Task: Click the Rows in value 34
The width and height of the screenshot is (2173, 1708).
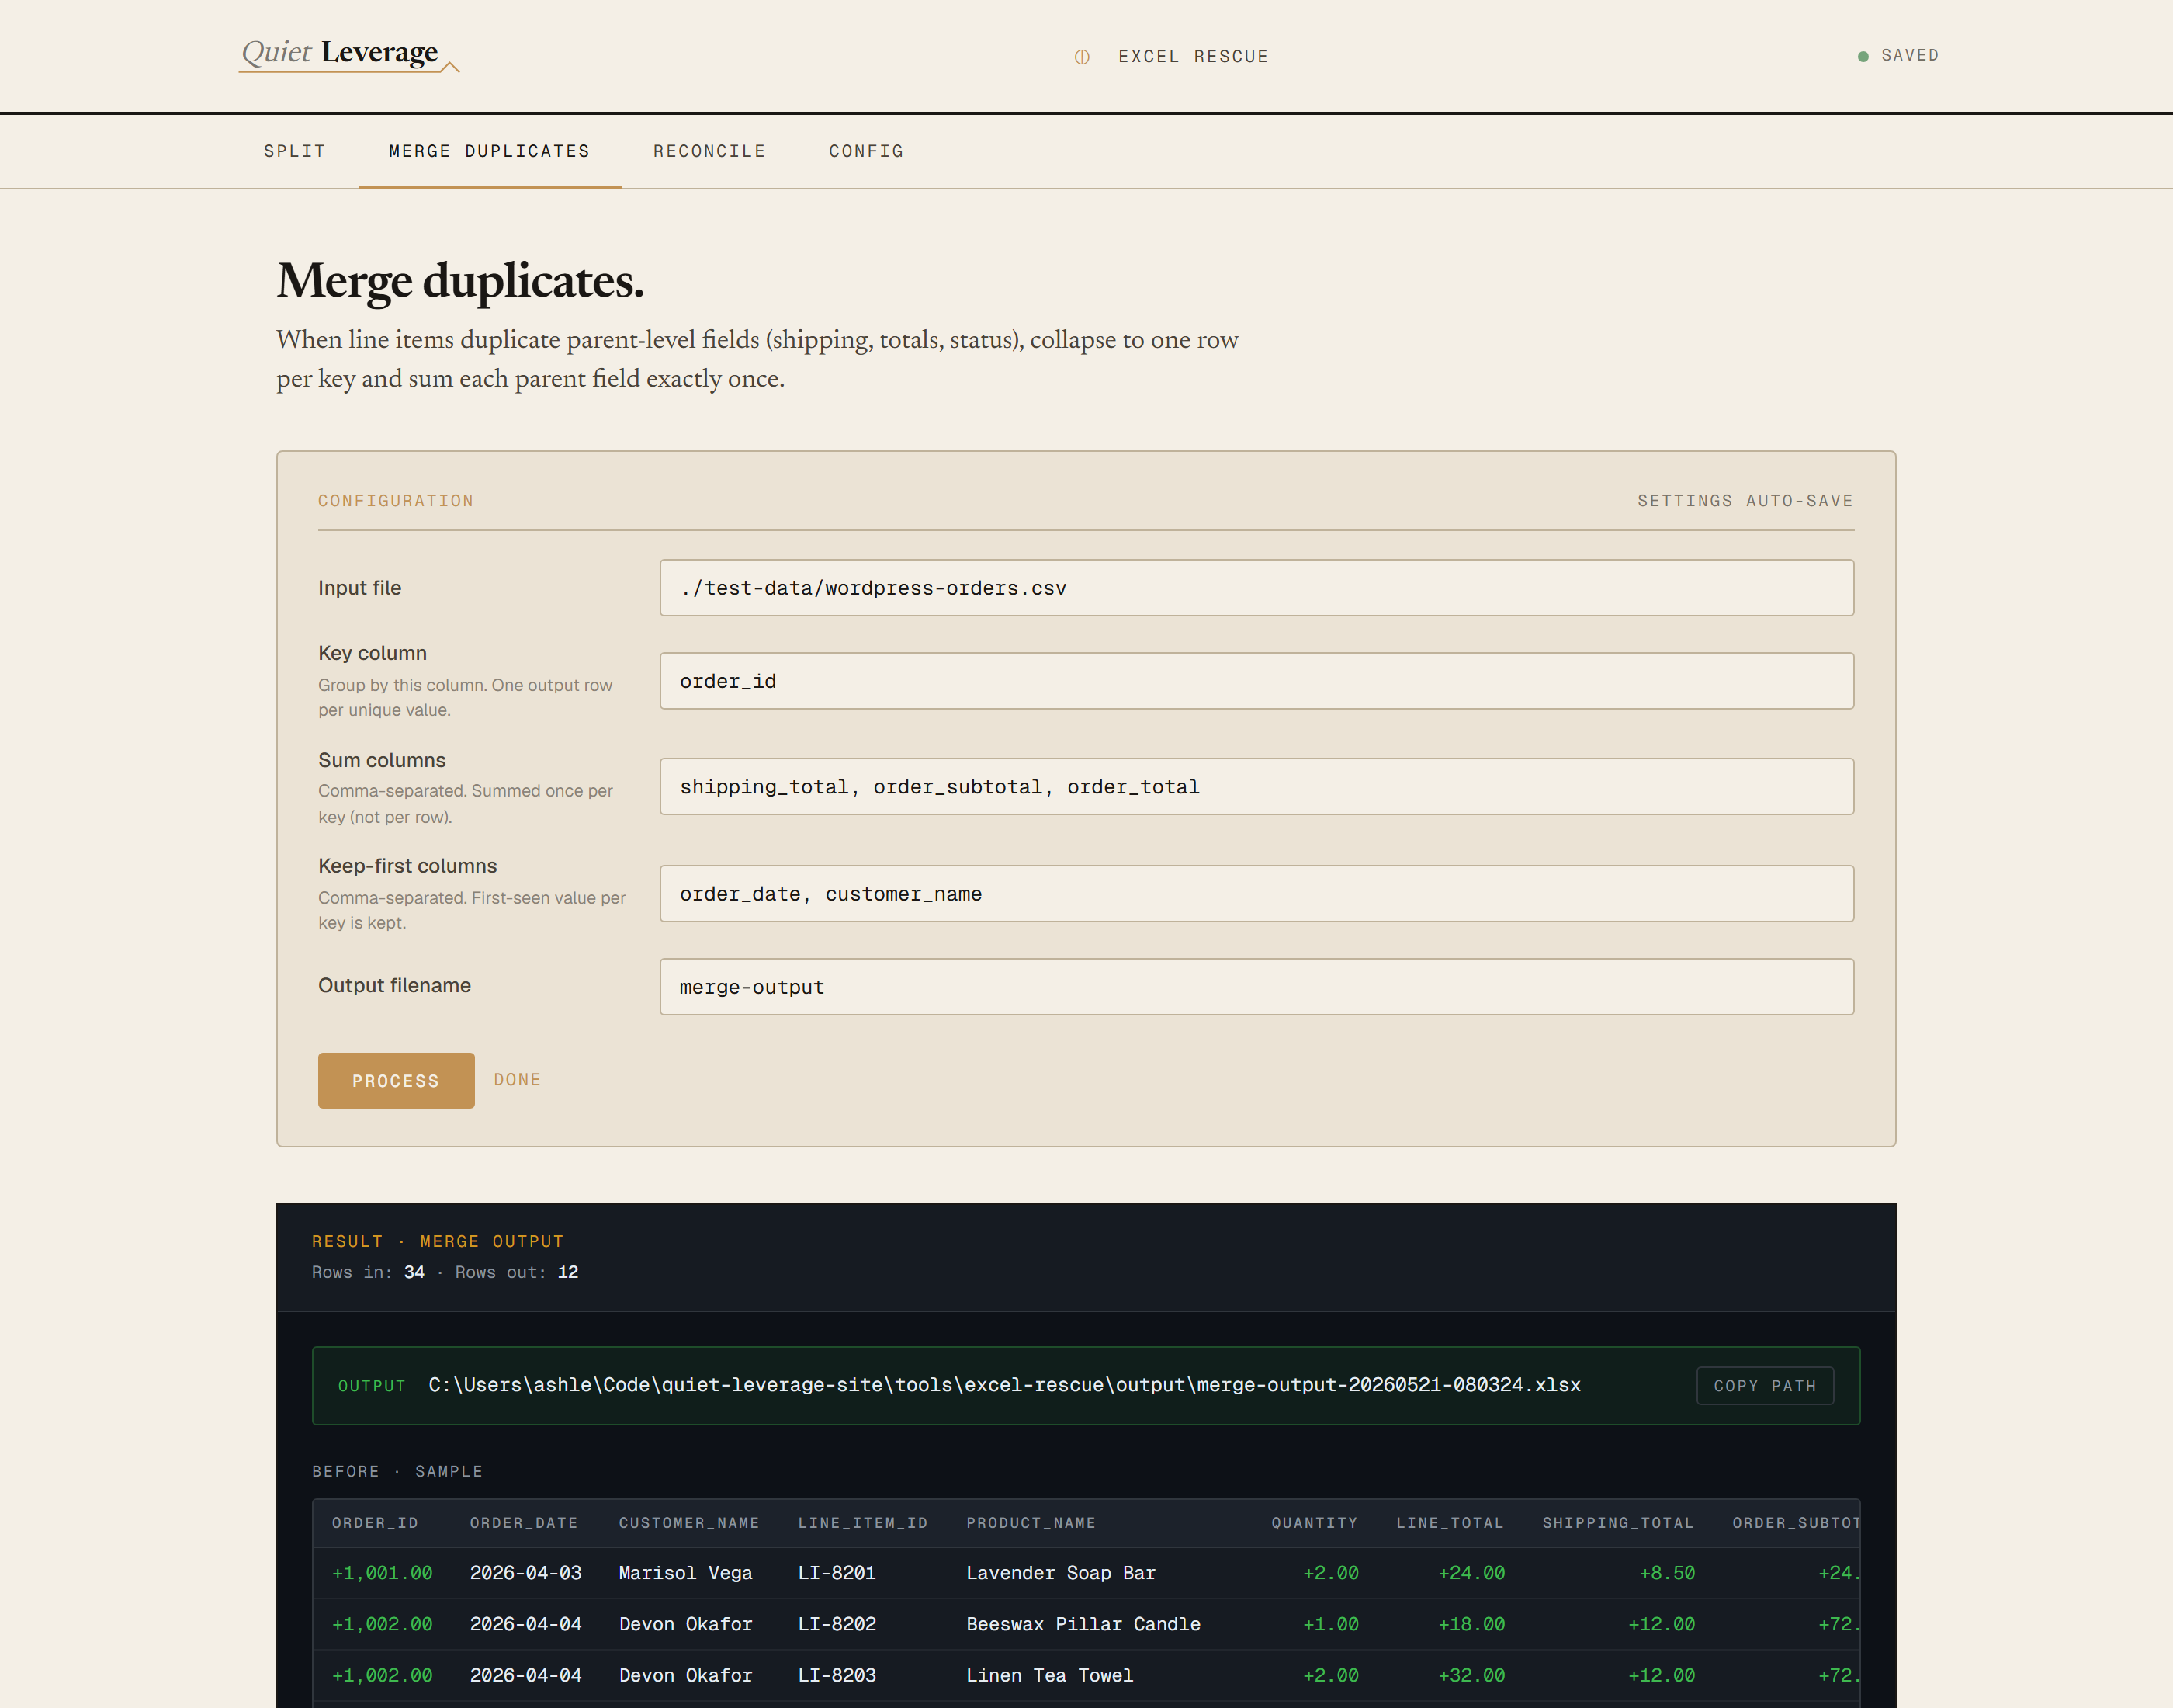Action: tap(414, 1272)
